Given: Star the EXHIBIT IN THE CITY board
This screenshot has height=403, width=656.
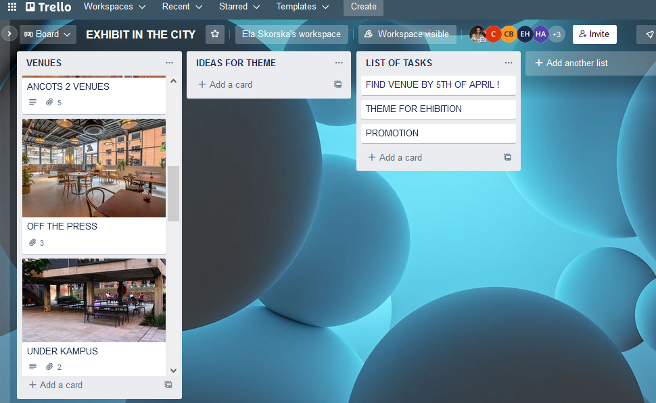Looking at the screenshot, I should coord(215,34).
